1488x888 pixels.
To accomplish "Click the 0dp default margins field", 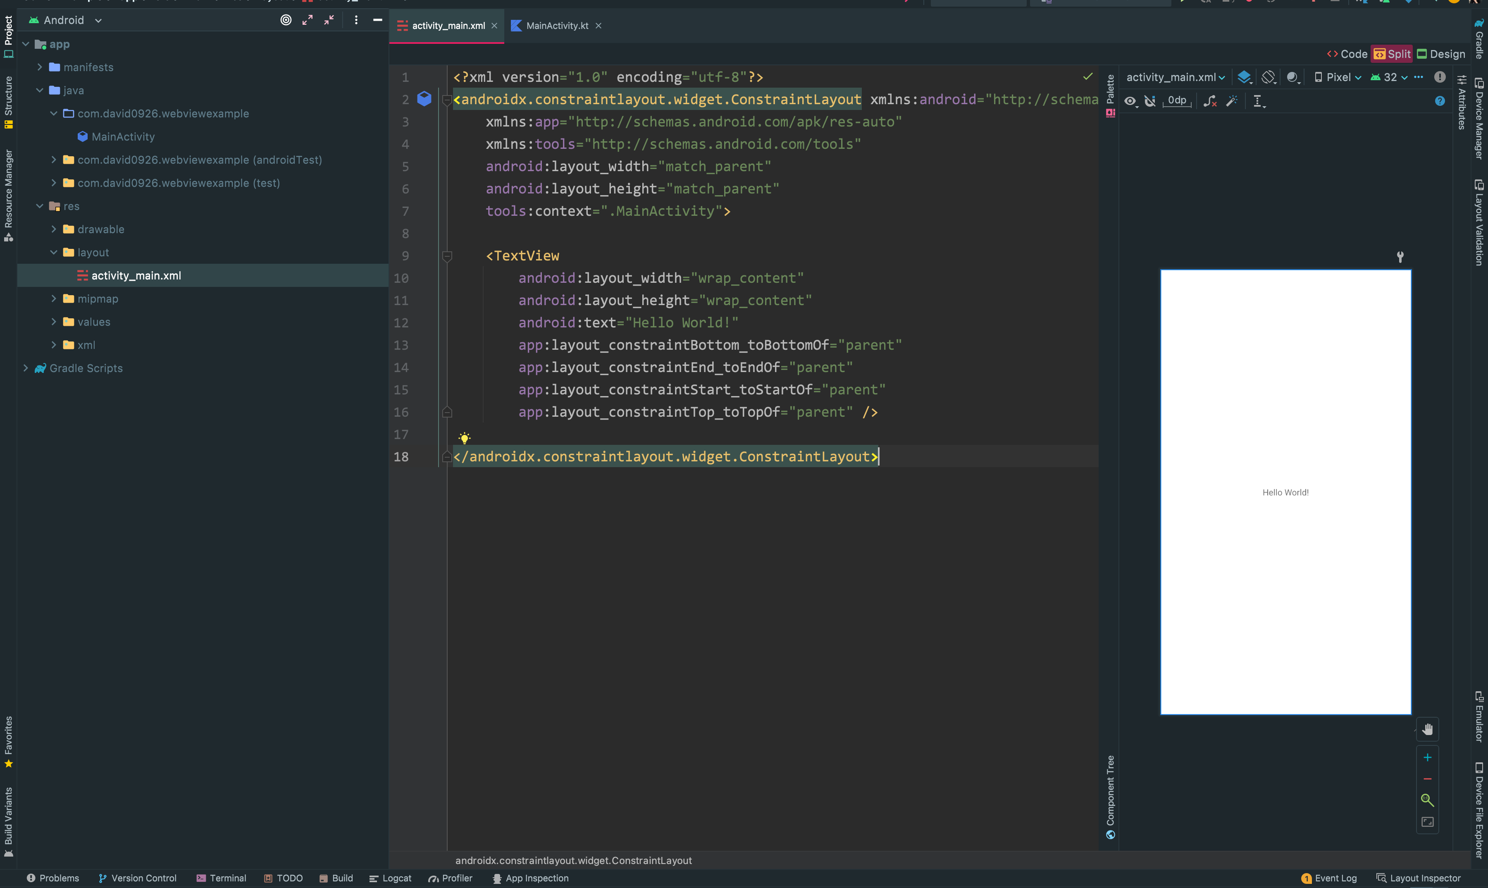I will pos(1176,100).
